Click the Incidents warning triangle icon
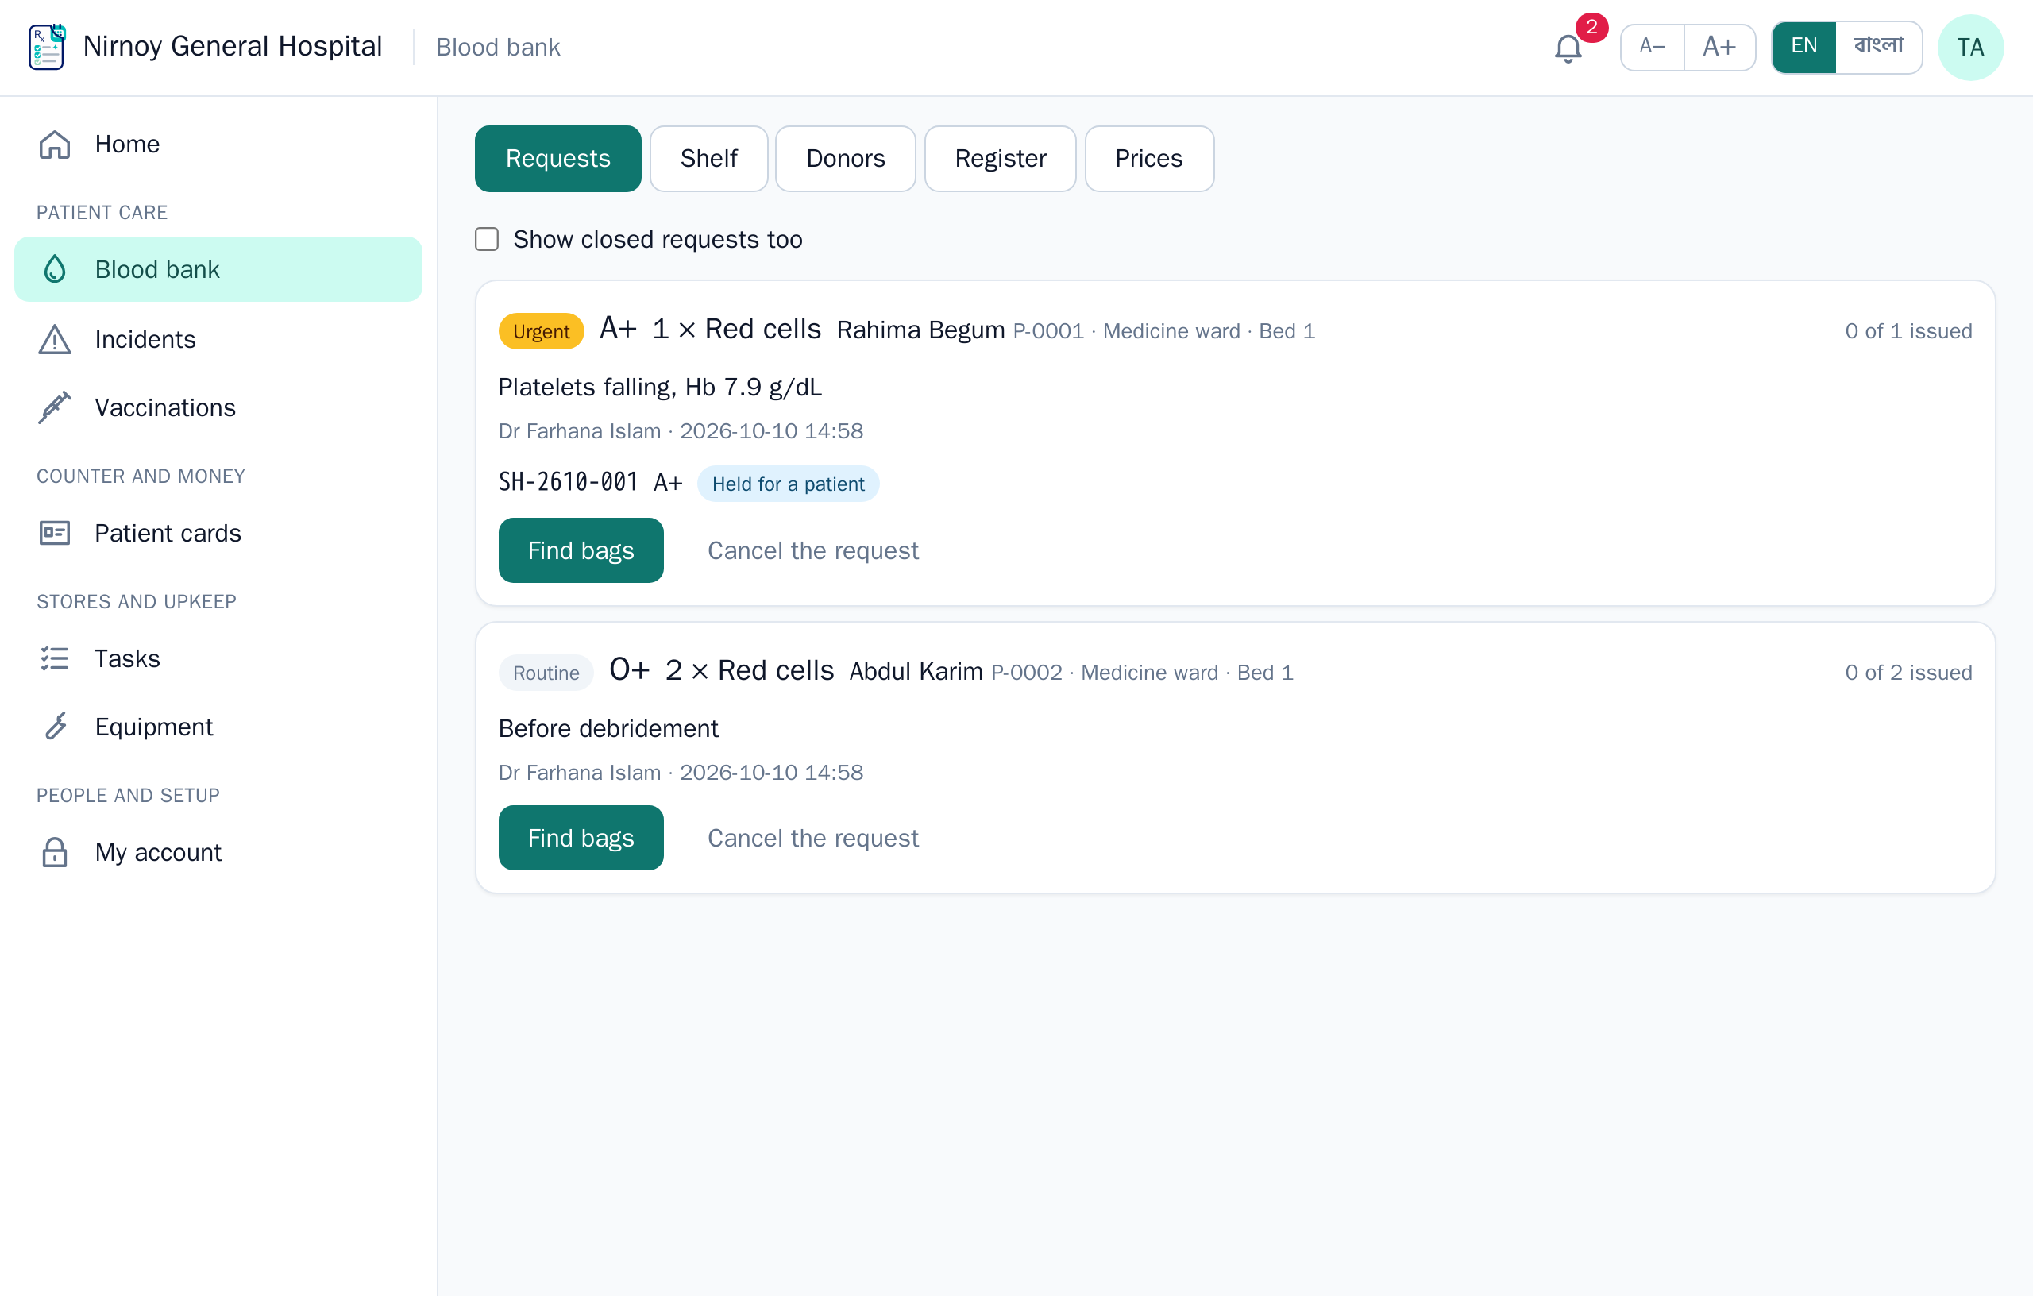Viewport: 2033px width, 1296px height. (55, 339)
